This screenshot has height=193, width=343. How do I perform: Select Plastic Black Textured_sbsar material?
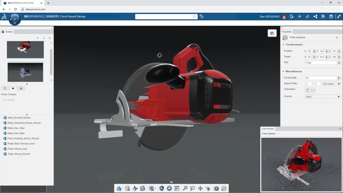pos(21,144)
